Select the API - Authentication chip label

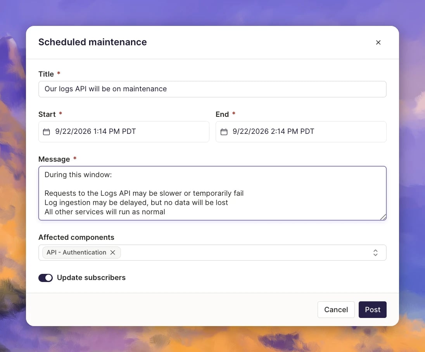(x=76, y=253)
